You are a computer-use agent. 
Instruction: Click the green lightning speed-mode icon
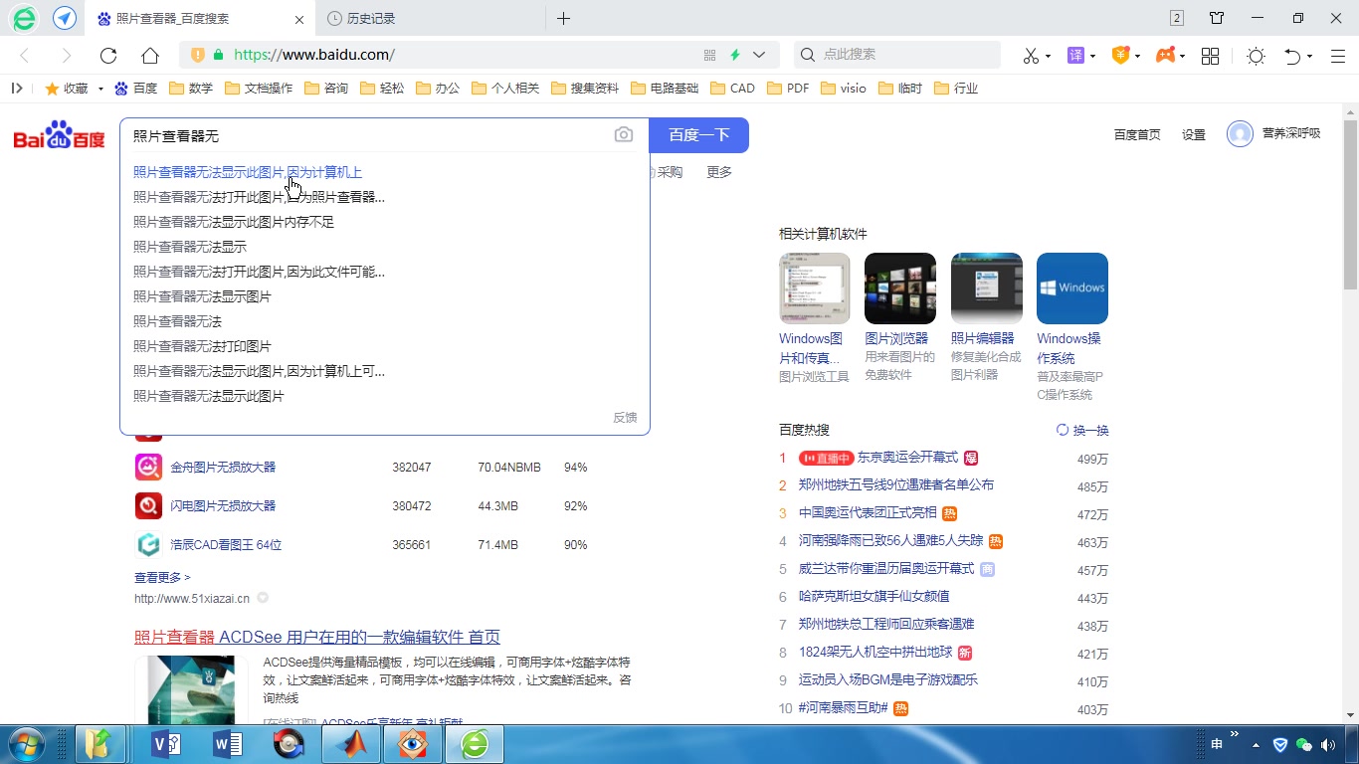click(735, 56)
